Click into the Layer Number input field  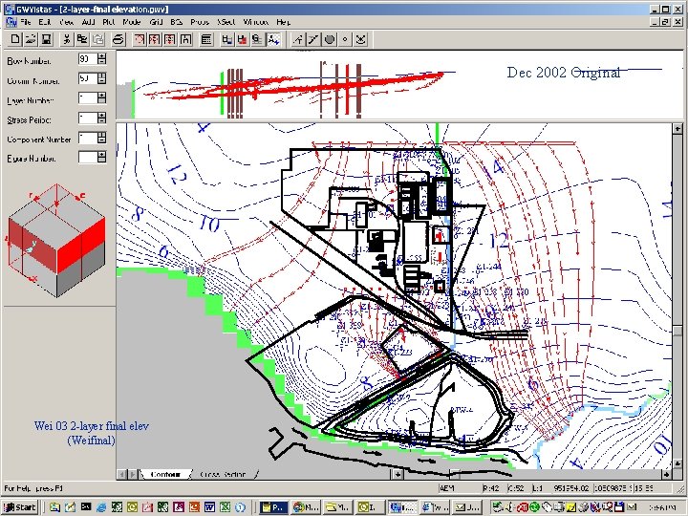click(x=88, y=97)
